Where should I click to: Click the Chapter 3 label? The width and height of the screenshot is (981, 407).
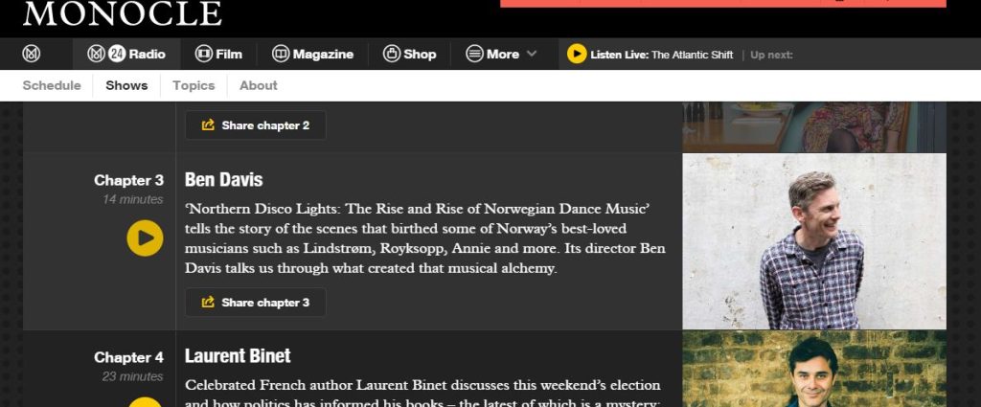tap(129, 181)
